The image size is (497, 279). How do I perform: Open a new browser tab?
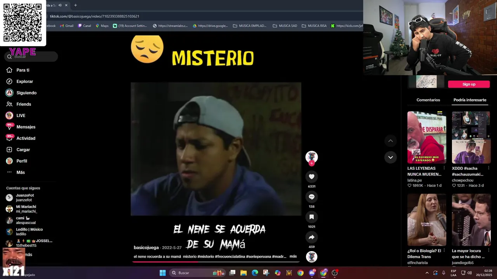(75, 5)
